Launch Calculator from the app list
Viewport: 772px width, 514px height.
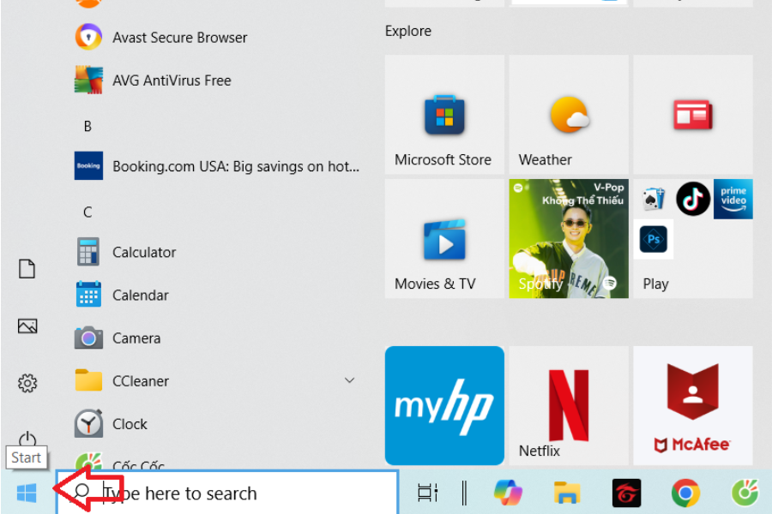[x=142, y=252]
